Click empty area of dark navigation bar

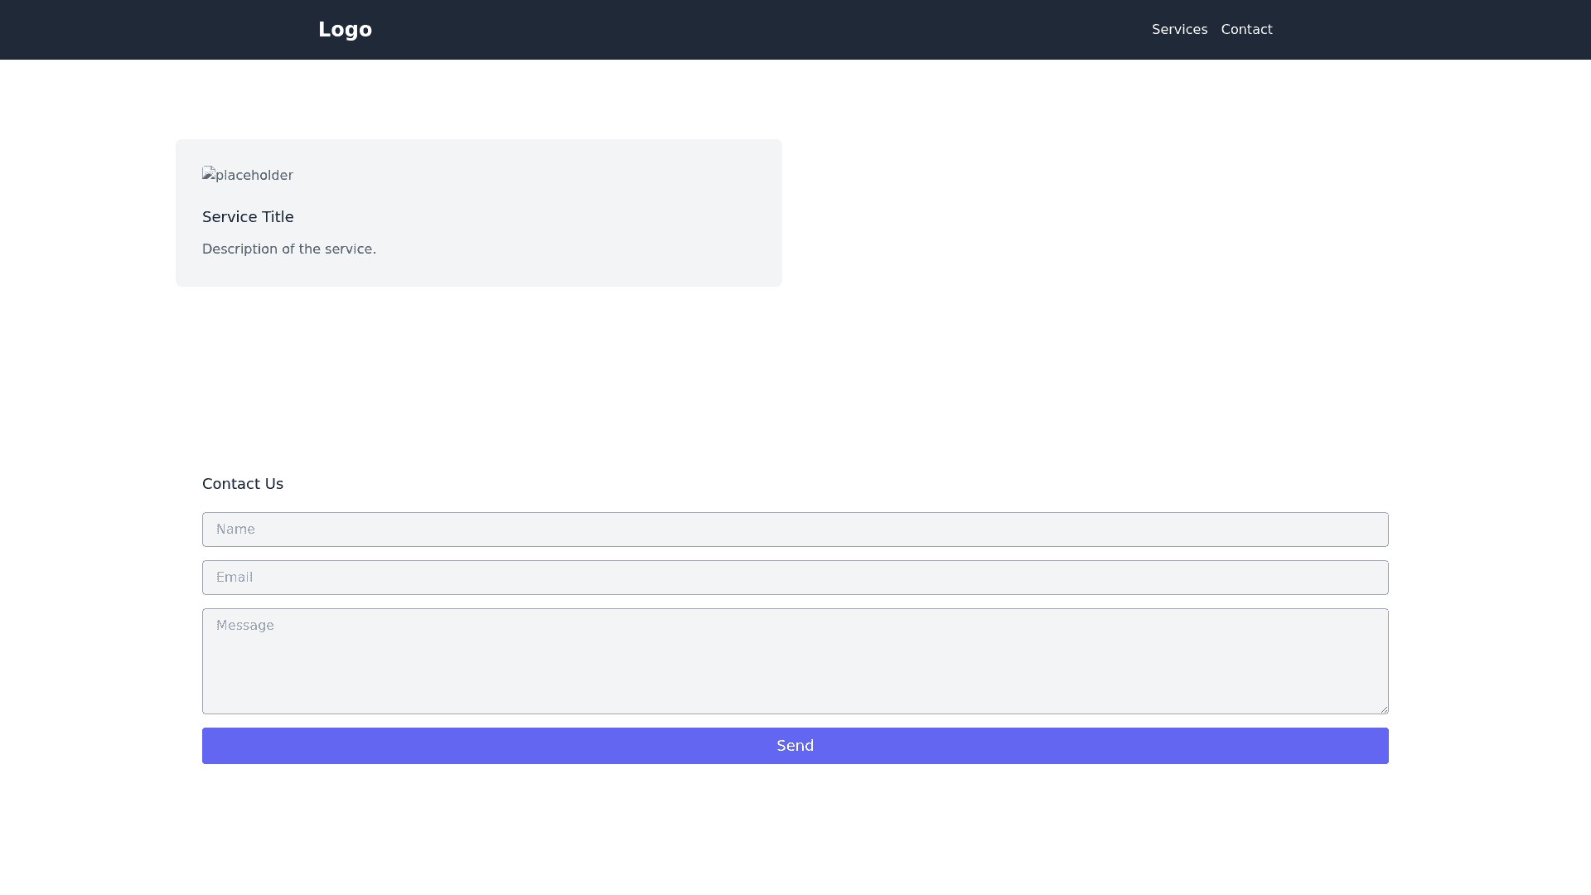[746, 30]
